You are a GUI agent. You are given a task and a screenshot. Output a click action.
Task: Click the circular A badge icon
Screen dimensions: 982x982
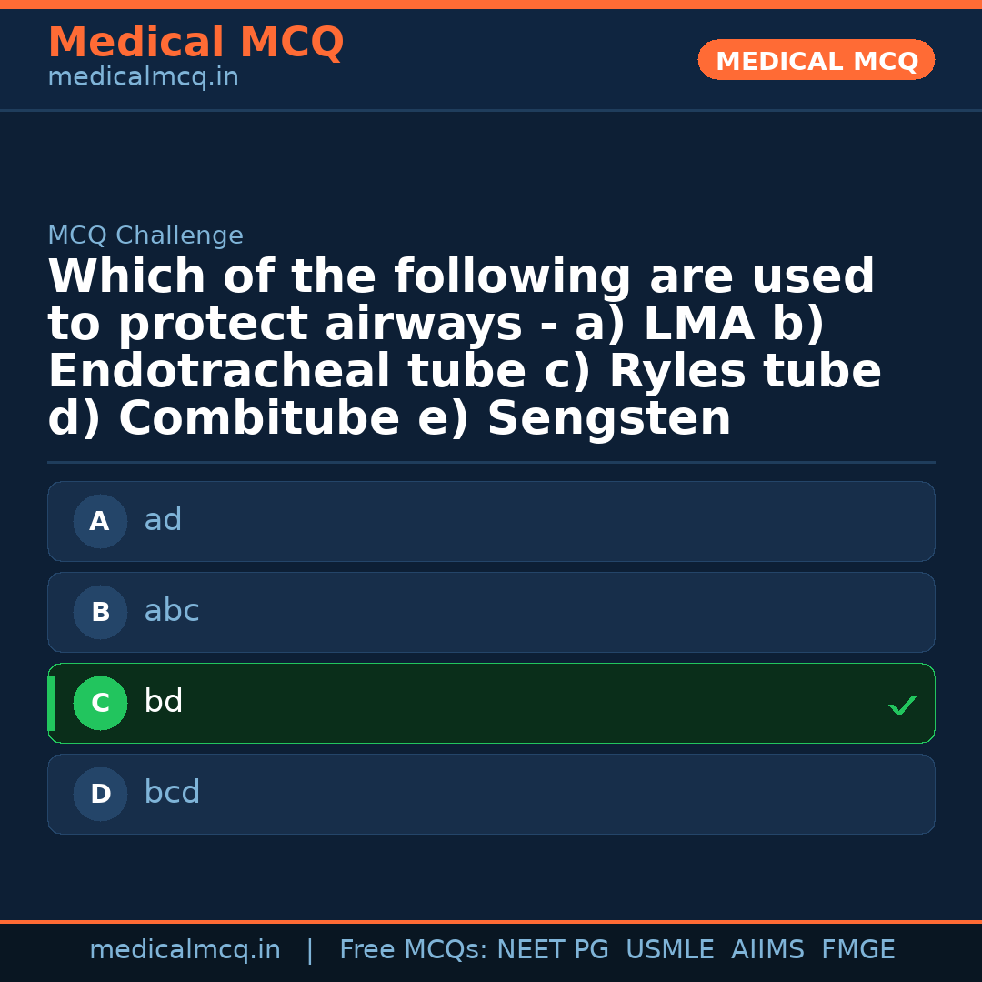(x=100, y=521)
